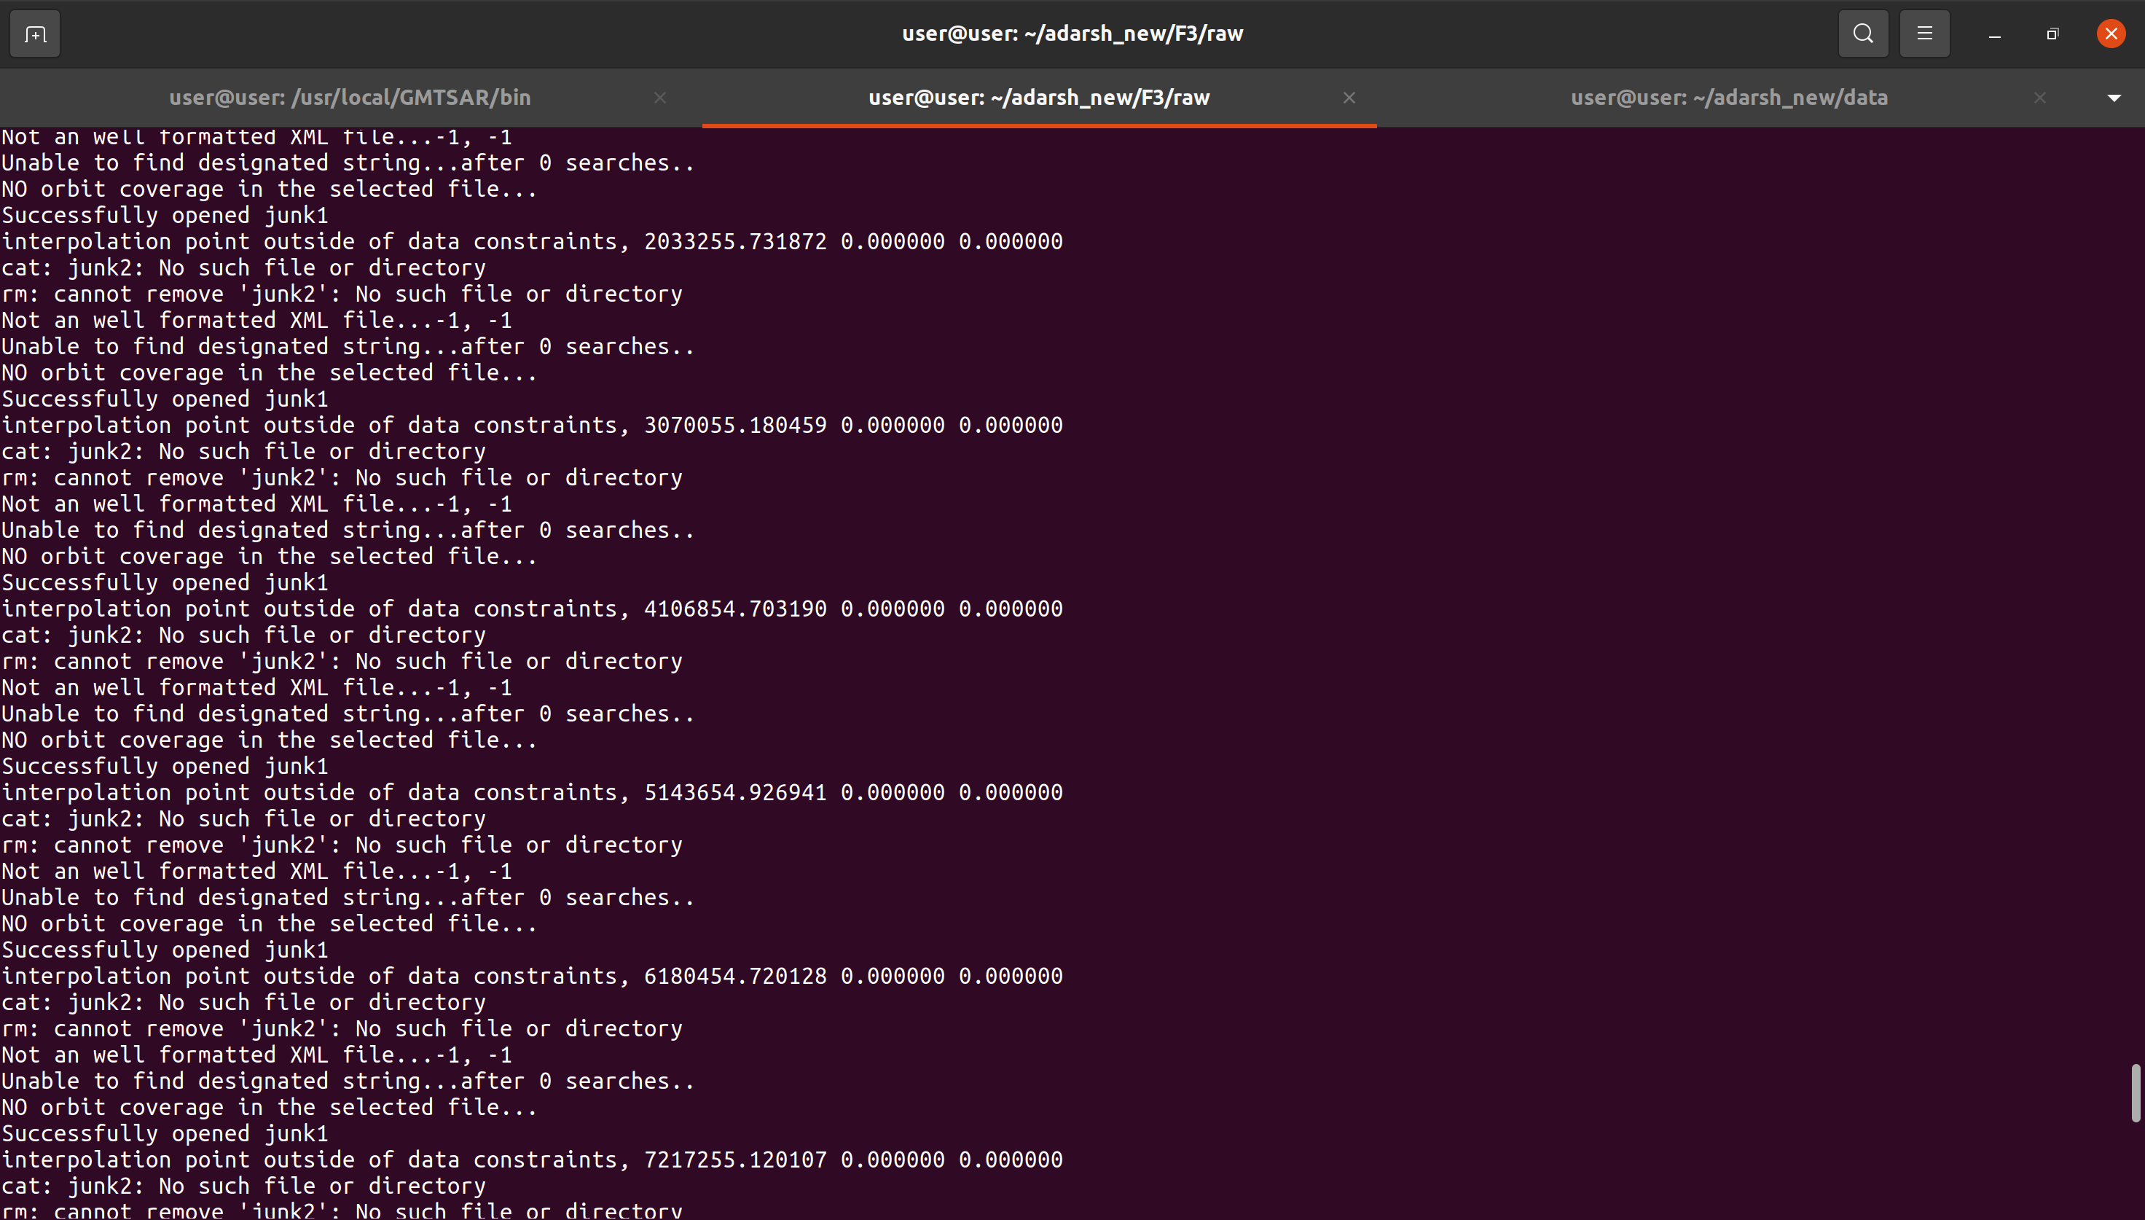
Task: Click an interpolation point error line
Action: 532,424
